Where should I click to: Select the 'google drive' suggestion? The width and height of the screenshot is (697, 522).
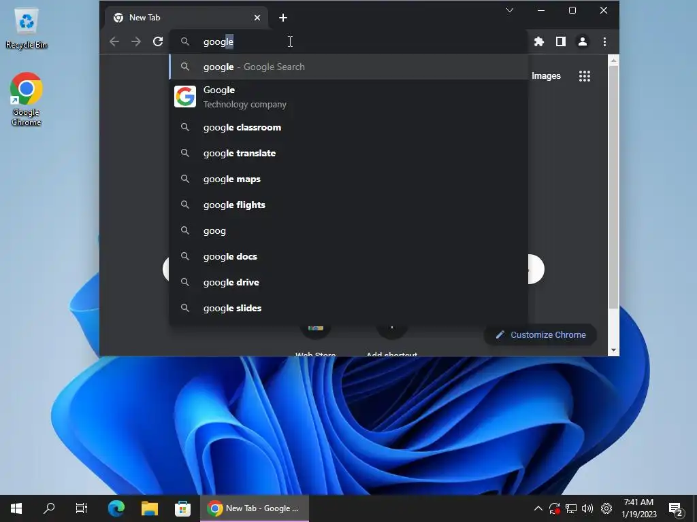pos(349,282)
